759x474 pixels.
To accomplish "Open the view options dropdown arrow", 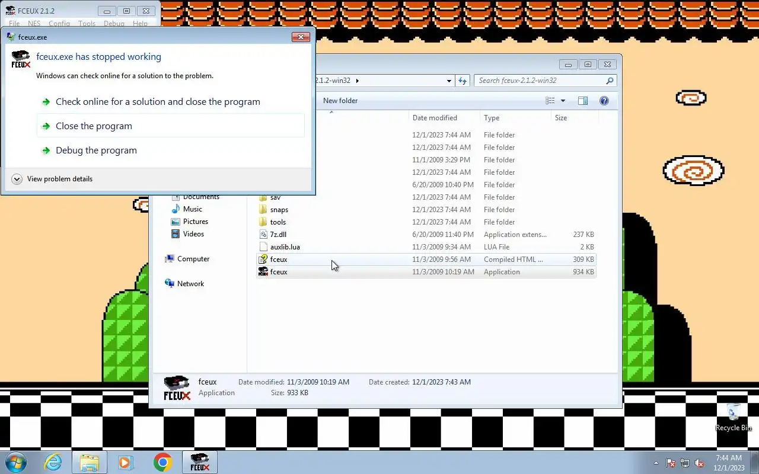I will point(563,101).
